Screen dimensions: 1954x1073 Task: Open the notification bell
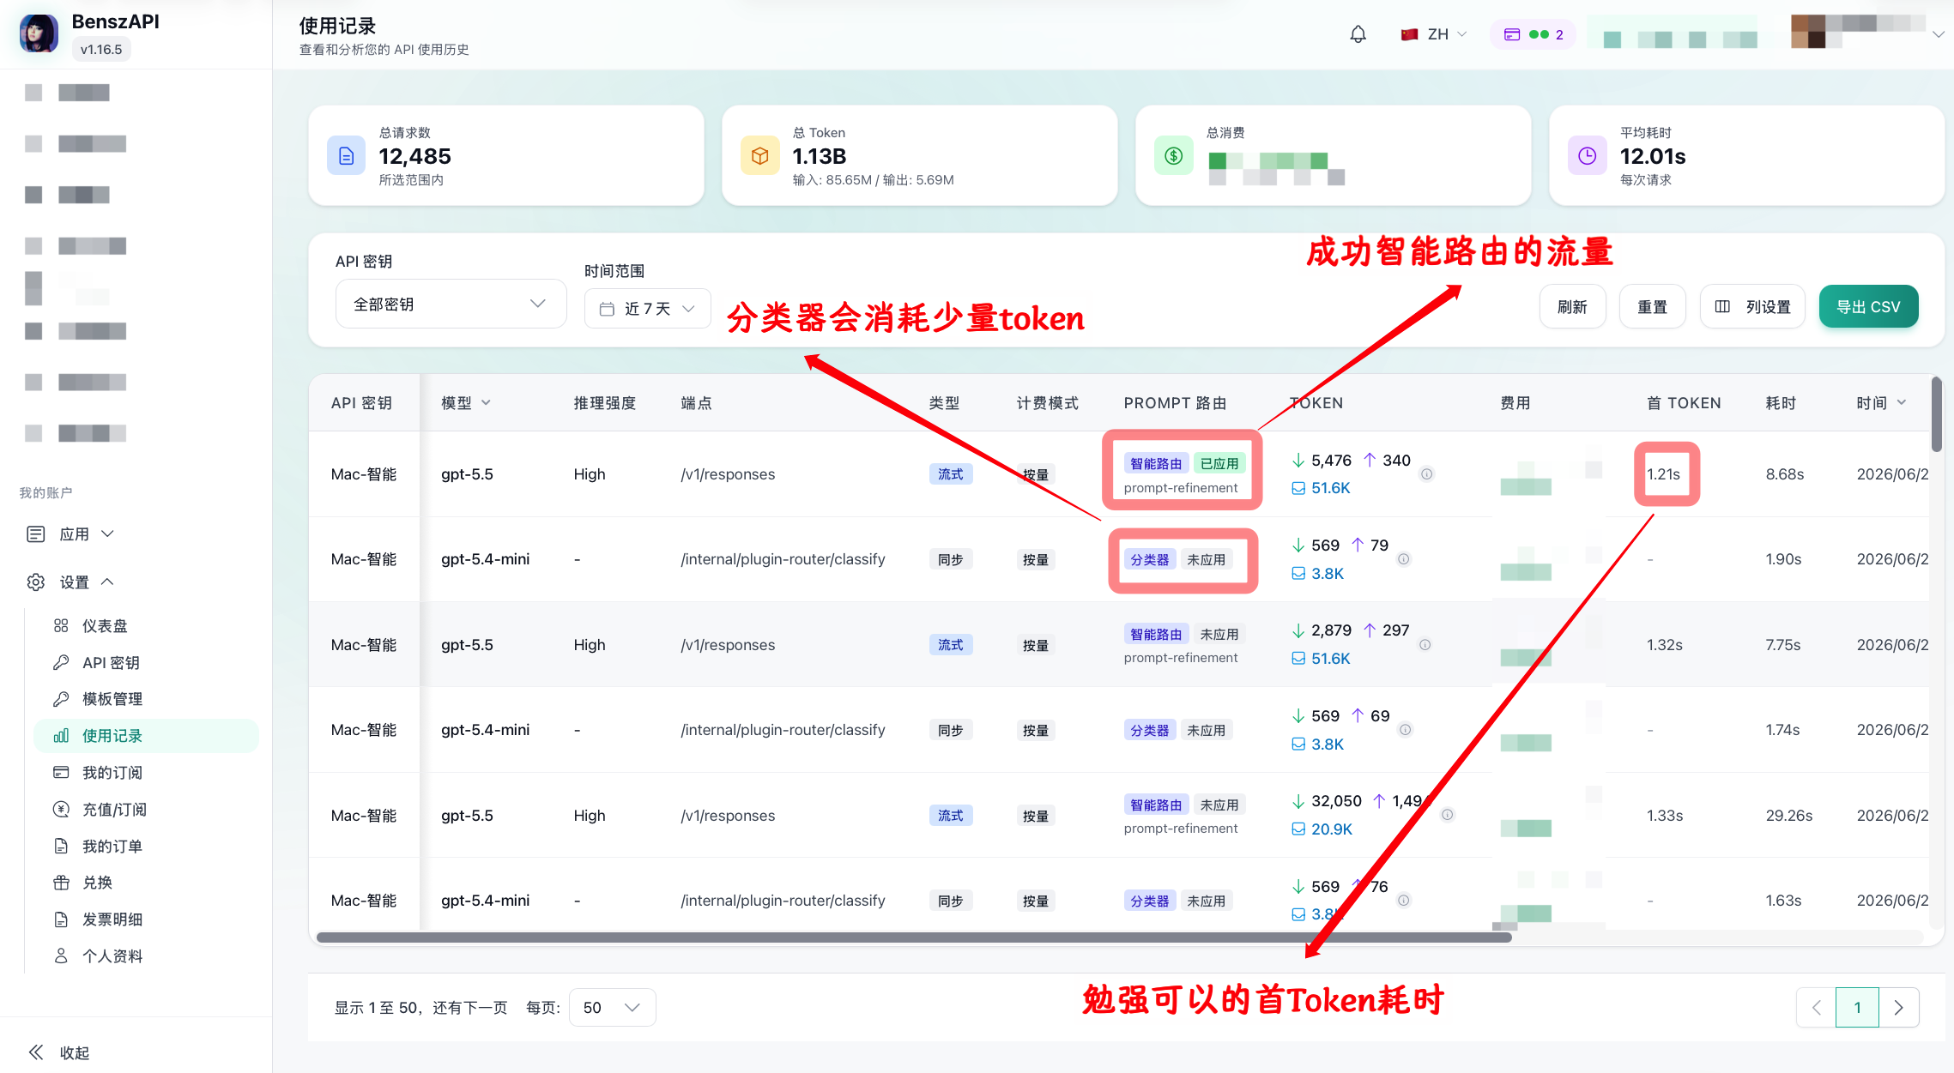1358,34
